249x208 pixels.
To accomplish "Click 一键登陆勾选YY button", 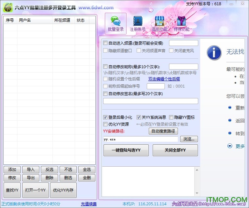I will [126, 150].
